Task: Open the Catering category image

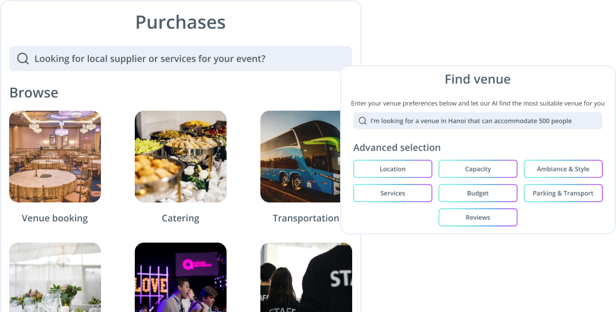Action: coord(181,157)
